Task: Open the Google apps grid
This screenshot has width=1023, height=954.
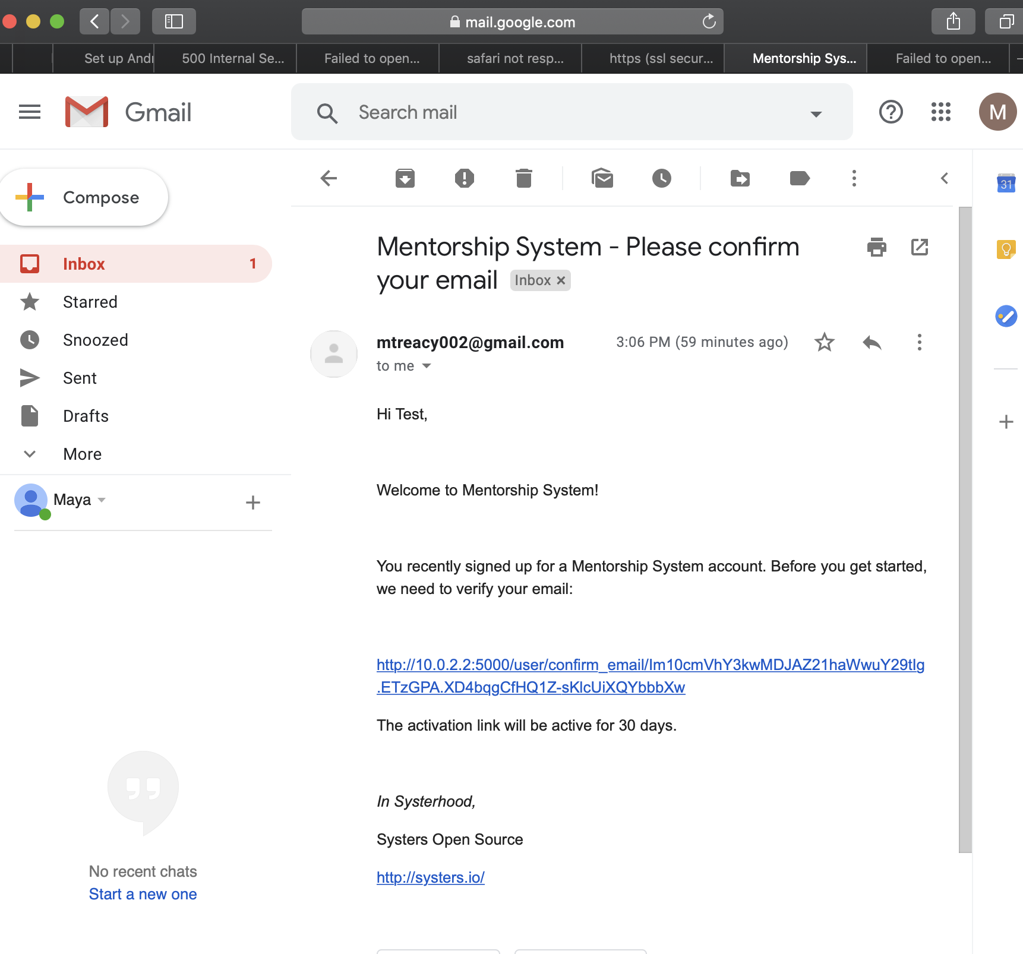Action: click(941, 112)
